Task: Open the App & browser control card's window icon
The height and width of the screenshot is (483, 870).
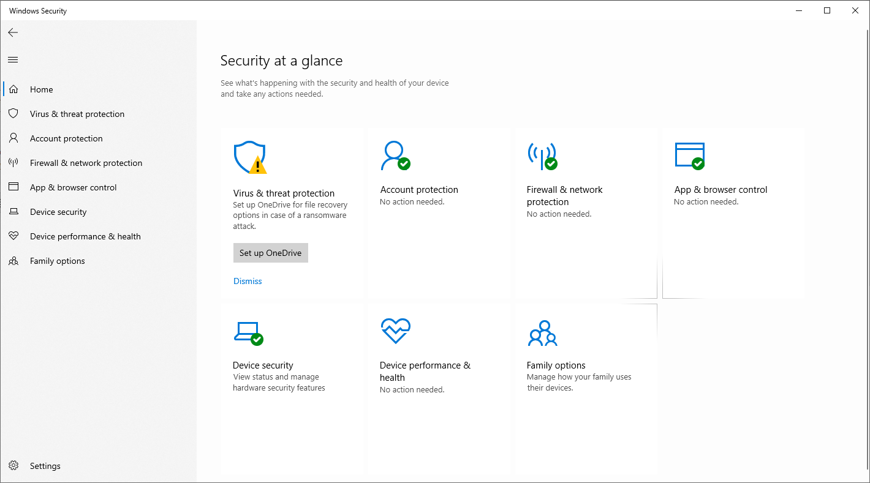Action: 690,155
